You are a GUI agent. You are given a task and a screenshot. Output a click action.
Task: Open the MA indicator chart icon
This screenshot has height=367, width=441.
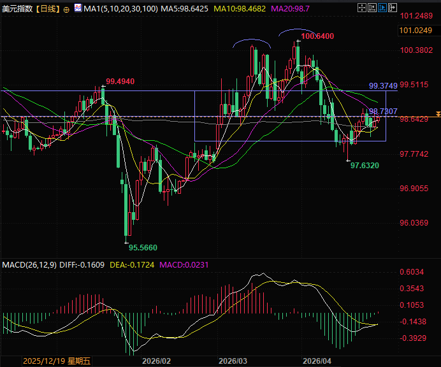click(78, 8)
